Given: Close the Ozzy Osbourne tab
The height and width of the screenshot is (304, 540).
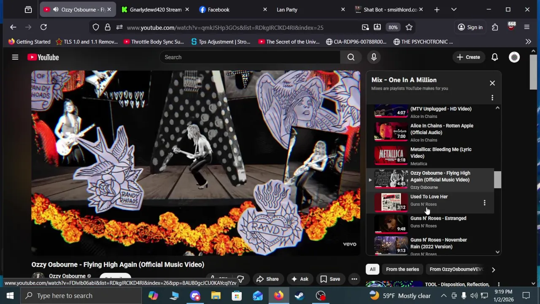Looking at the screenshot, I should point(109,9).
